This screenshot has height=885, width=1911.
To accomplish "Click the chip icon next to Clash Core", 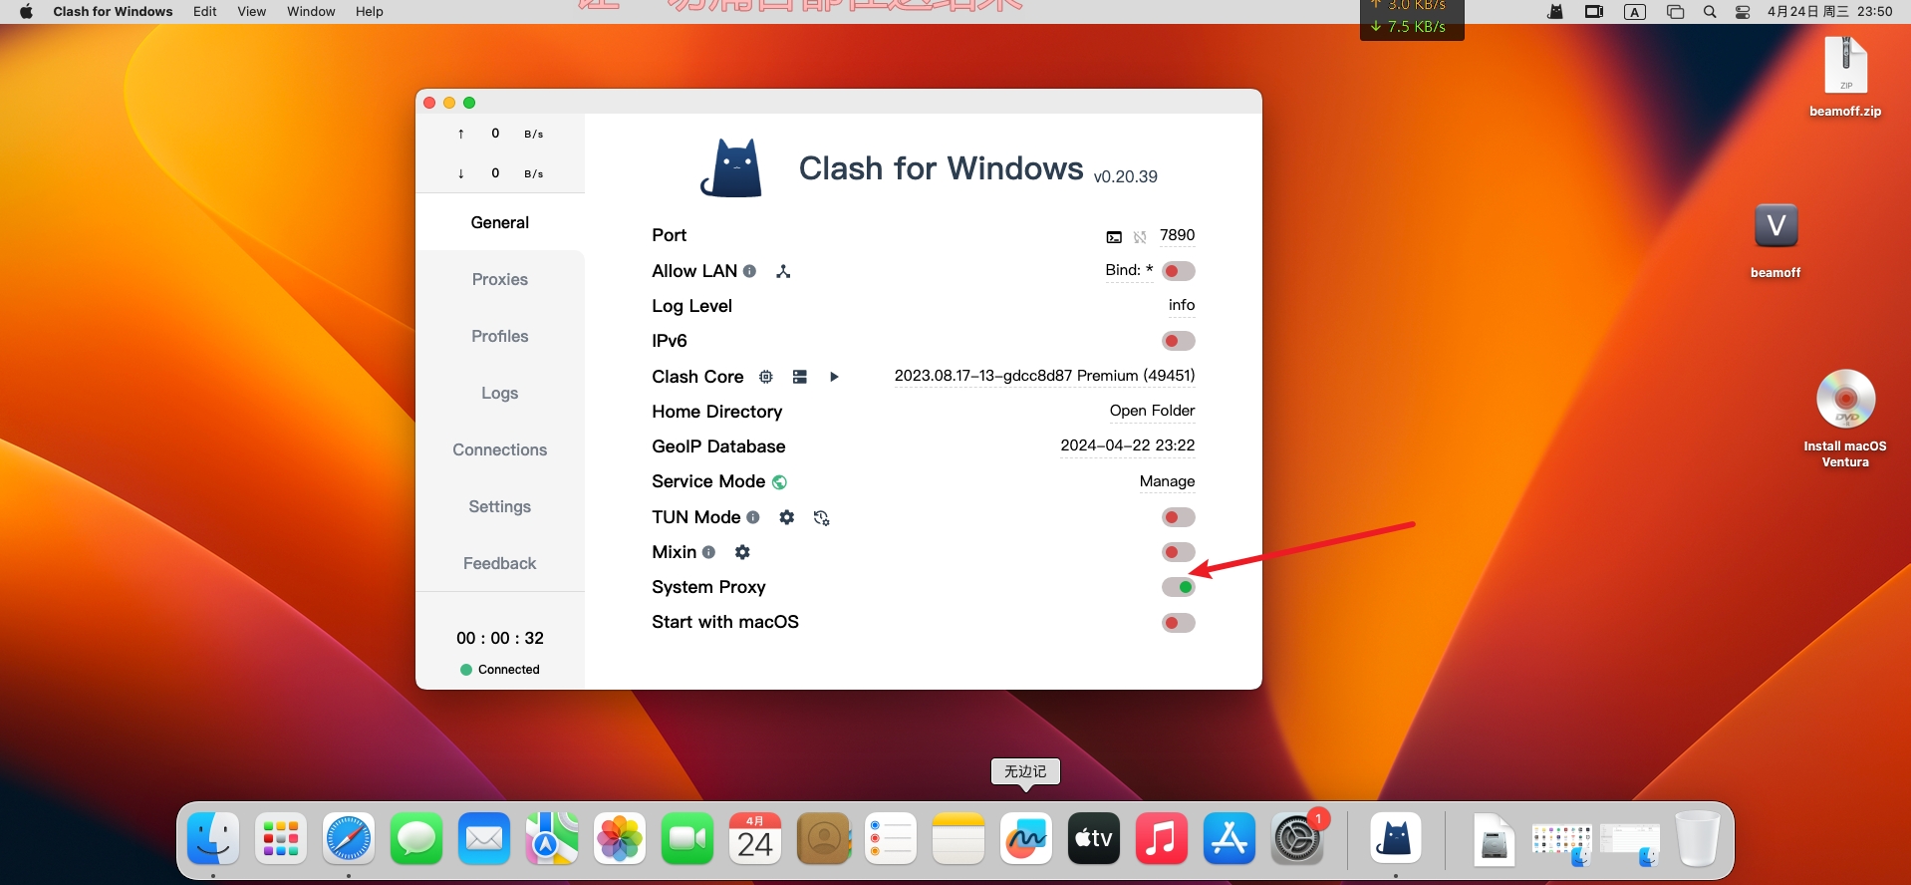I will pos(765,377).
